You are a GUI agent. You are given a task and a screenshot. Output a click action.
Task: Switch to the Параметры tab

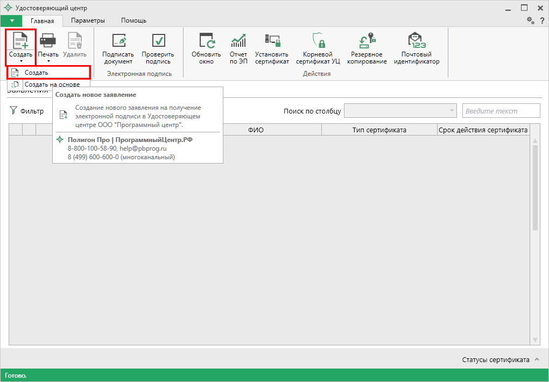click(x=88, y=20)
